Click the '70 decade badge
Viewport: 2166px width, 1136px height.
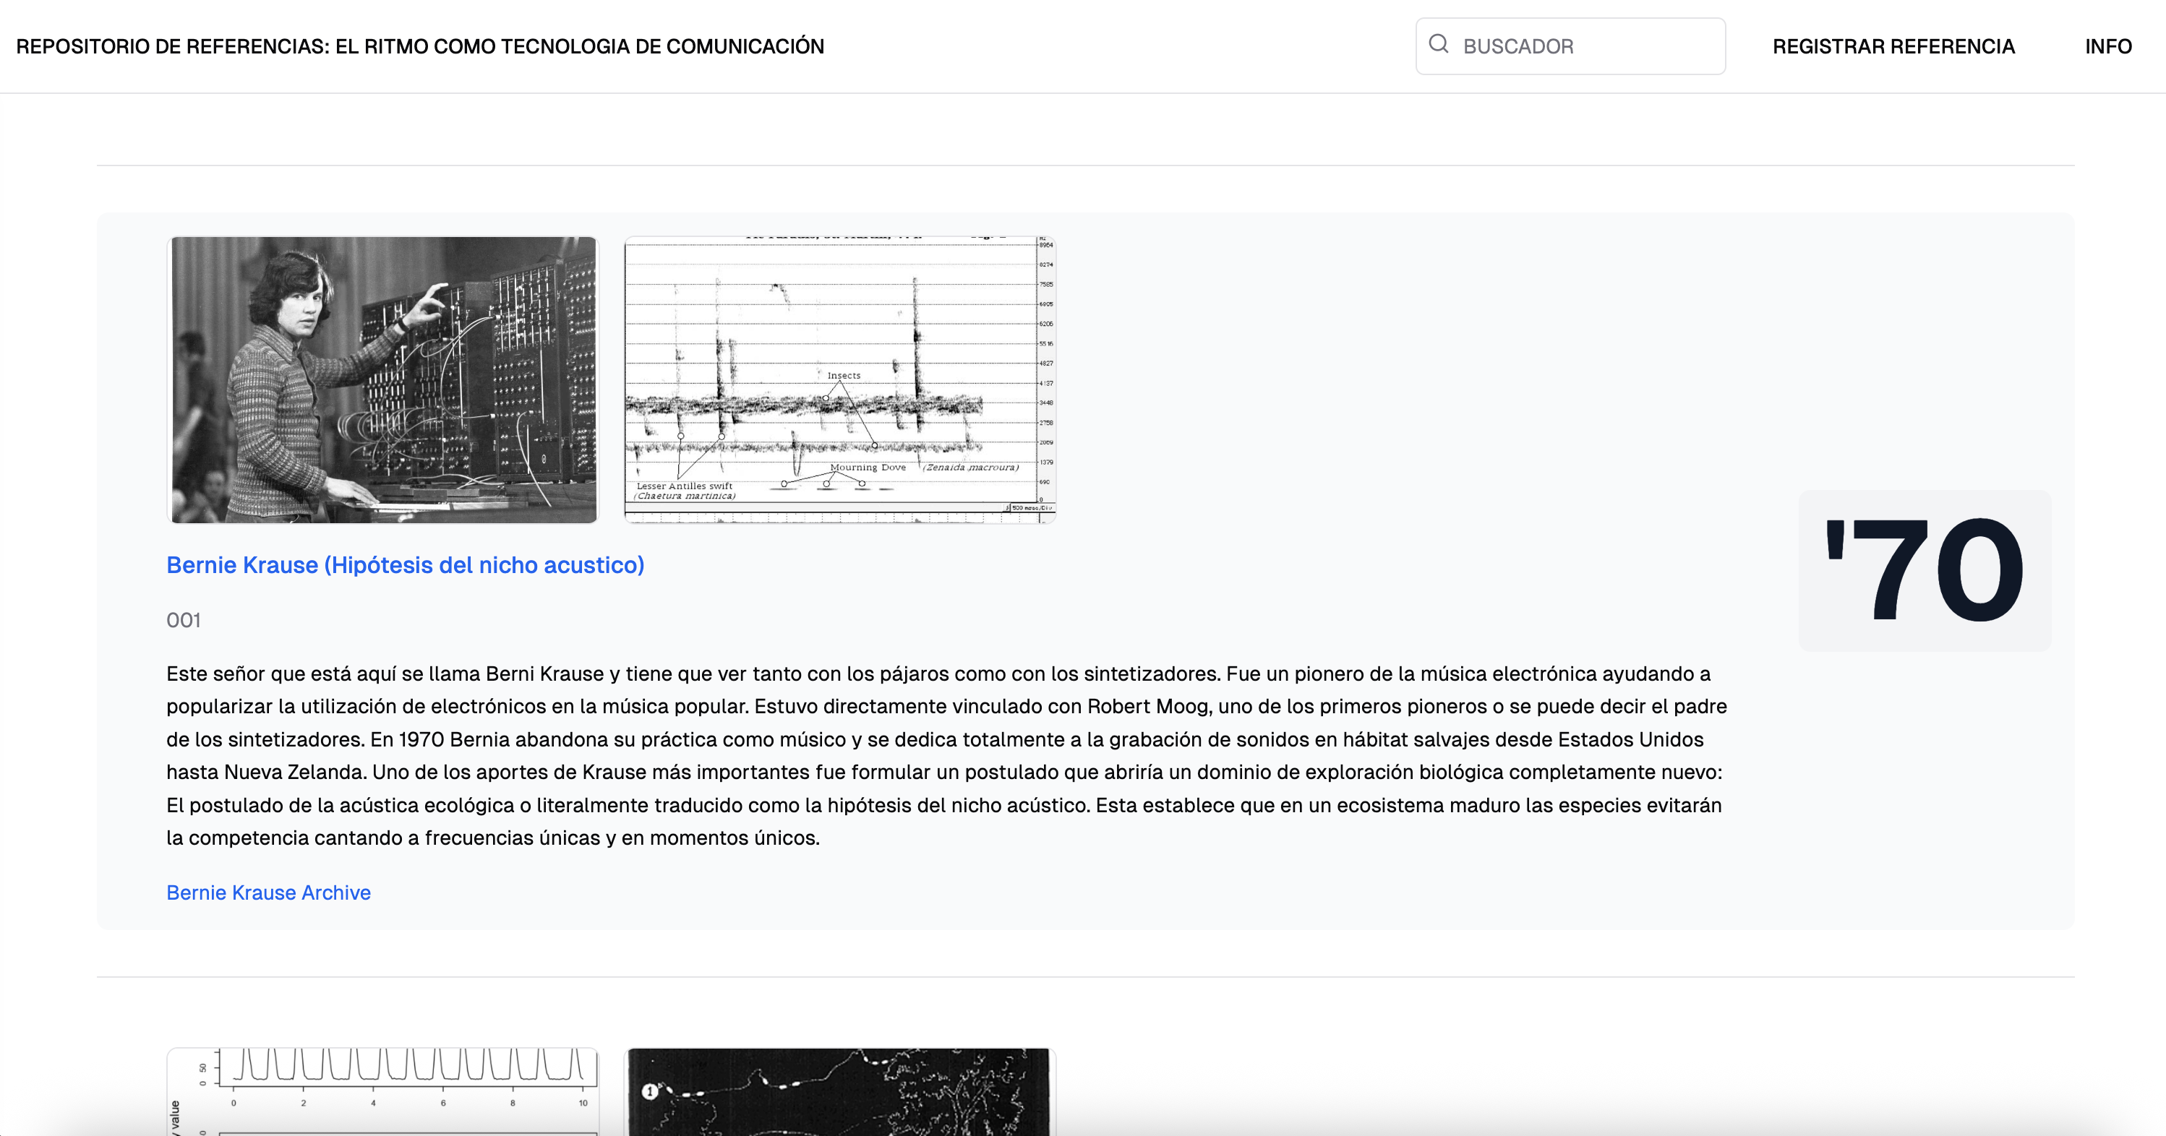point(1924,570)
